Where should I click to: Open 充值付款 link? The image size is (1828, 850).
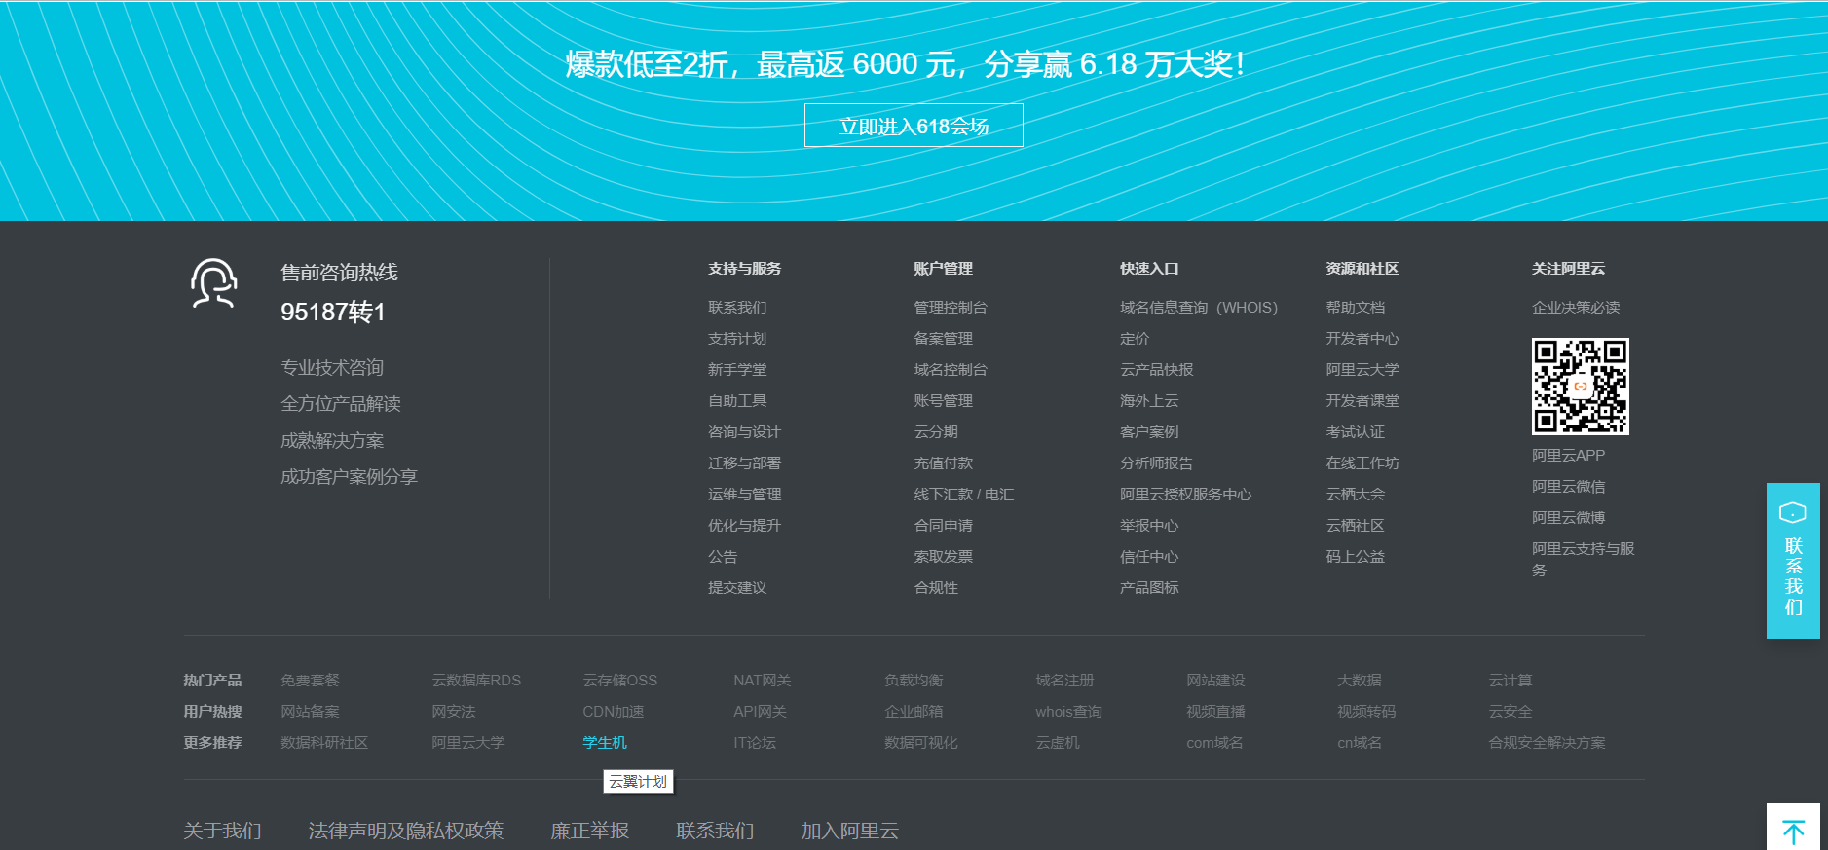943,463
